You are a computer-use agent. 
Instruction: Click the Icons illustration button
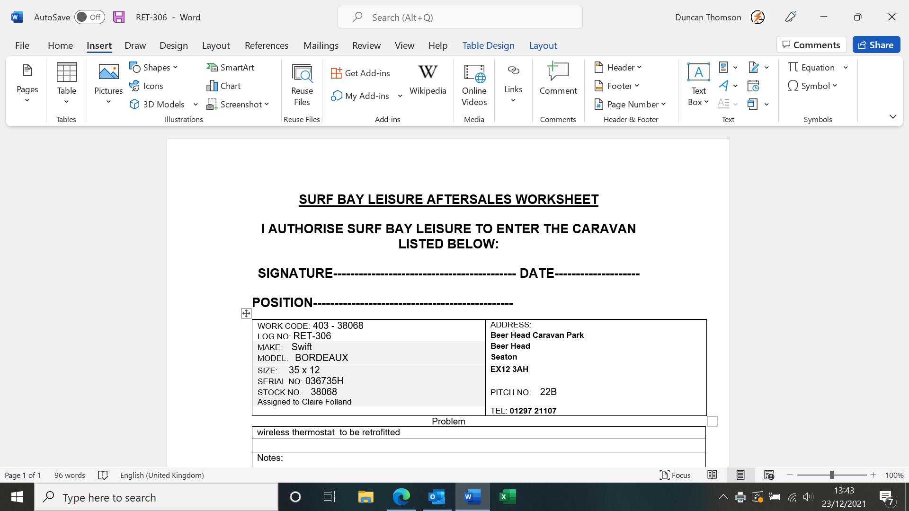pos(146,86)
